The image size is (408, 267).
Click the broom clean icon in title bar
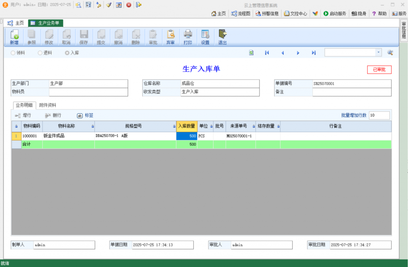(x=108, y=5)
